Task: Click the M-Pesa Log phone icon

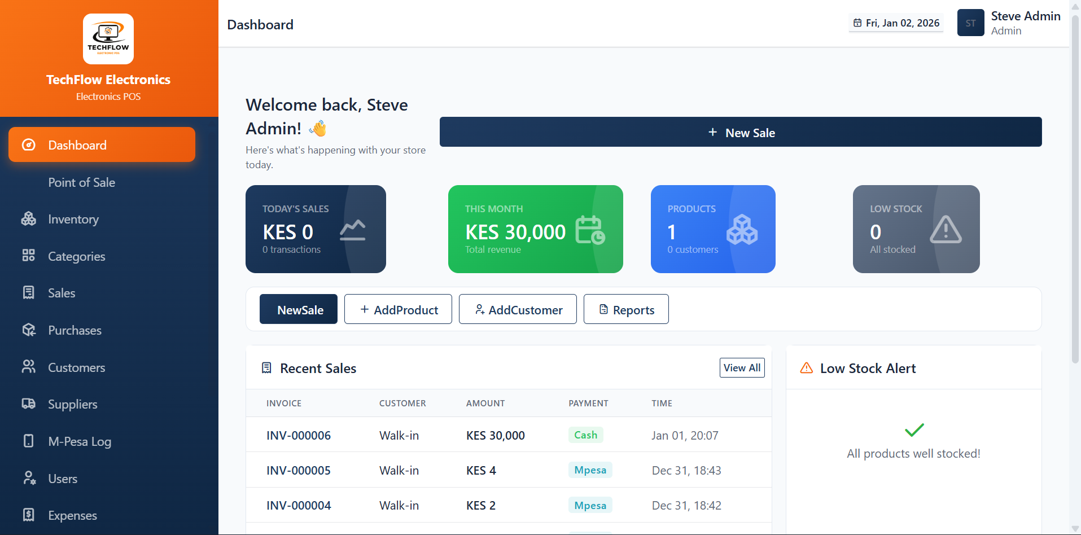Action: (x=29, y=441)
